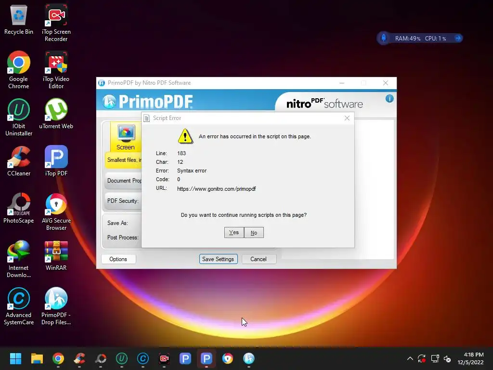
Task: Click Advanced SystemCare taskbar icon
Action: pyautogui.click(x=143, y=358)
